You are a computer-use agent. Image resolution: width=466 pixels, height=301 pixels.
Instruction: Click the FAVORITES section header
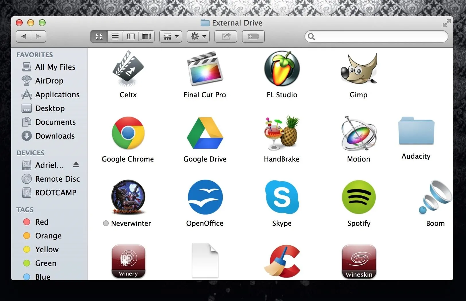point(35,55)
